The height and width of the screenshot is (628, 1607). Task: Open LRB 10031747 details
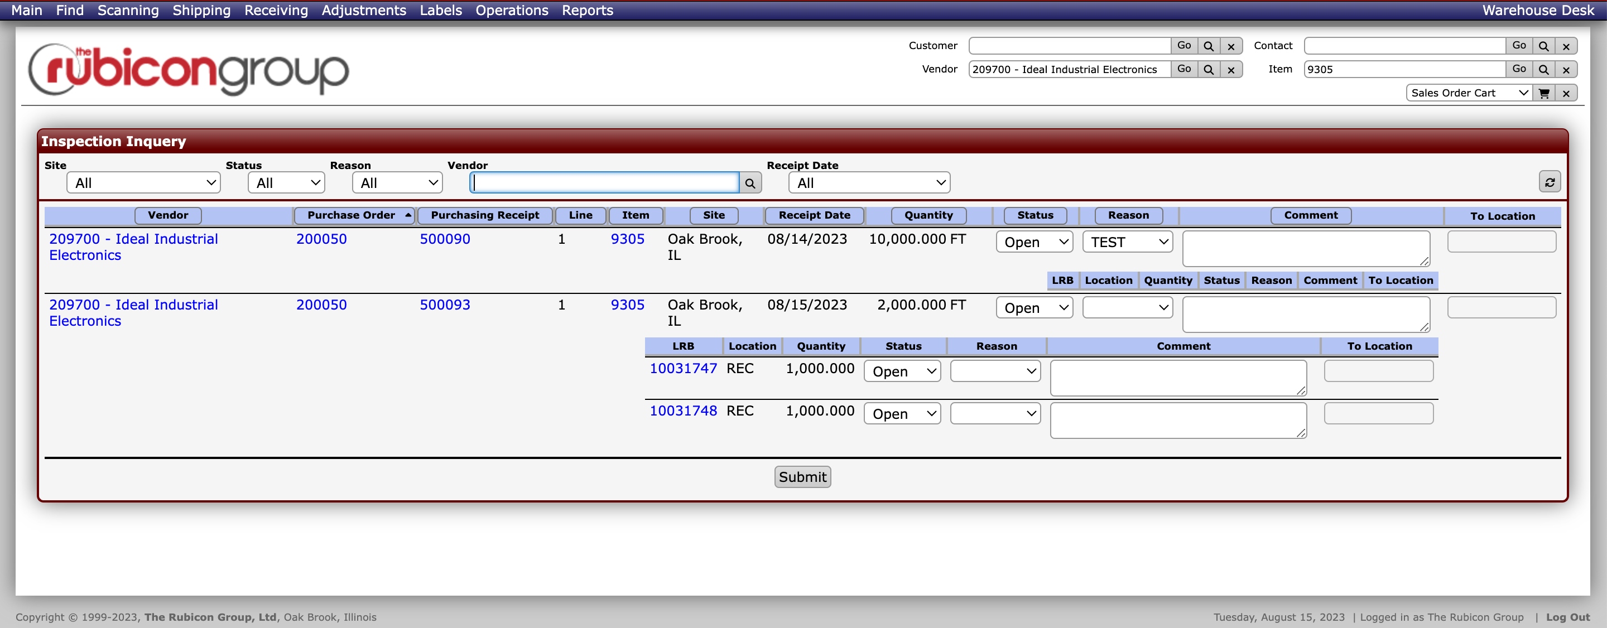click(x=683, y=368)
